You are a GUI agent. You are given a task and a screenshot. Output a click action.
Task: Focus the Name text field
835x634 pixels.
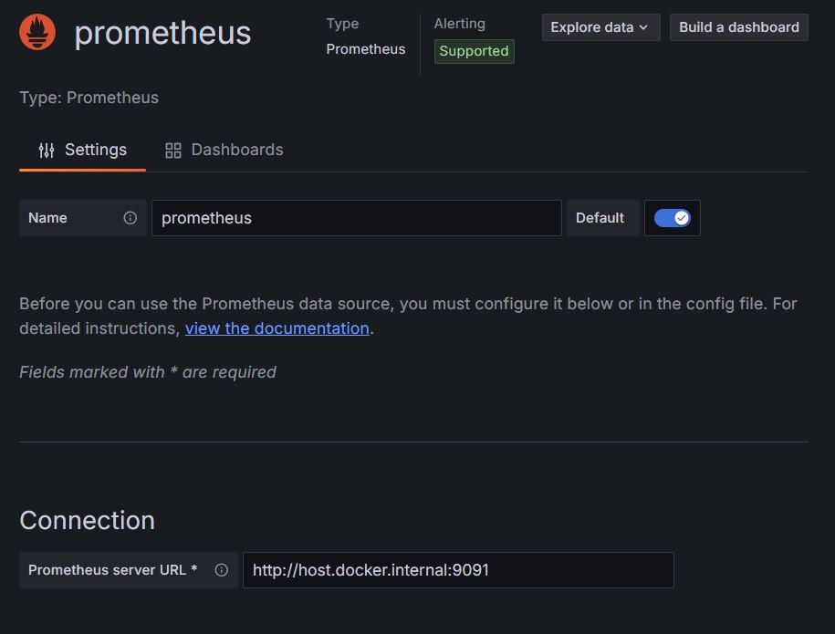356,218
